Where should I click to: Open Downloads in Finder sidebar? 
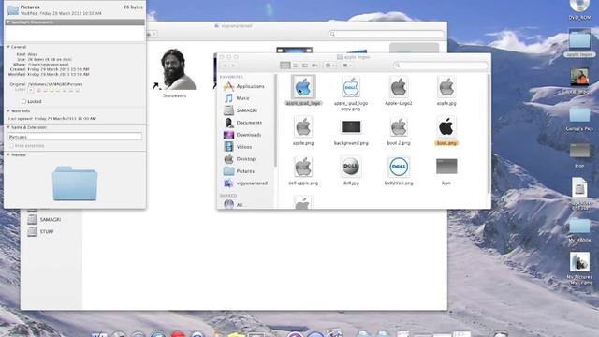pos(242,135)
